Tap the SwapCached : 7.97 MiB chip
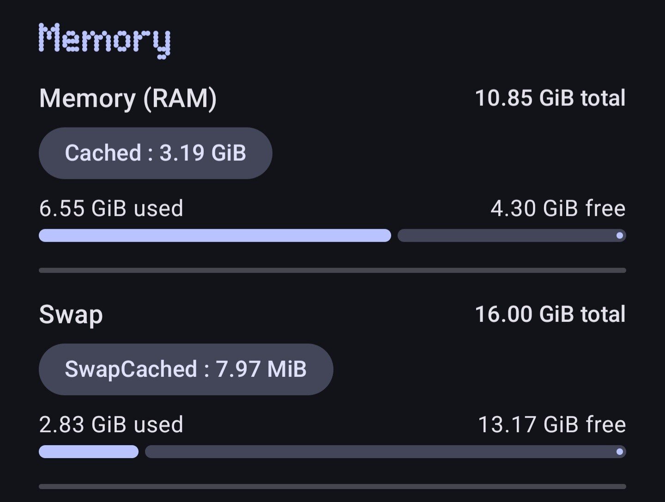The width and height of the screenshot is (665, 502). pyautogui.click(x=186, y=369)
